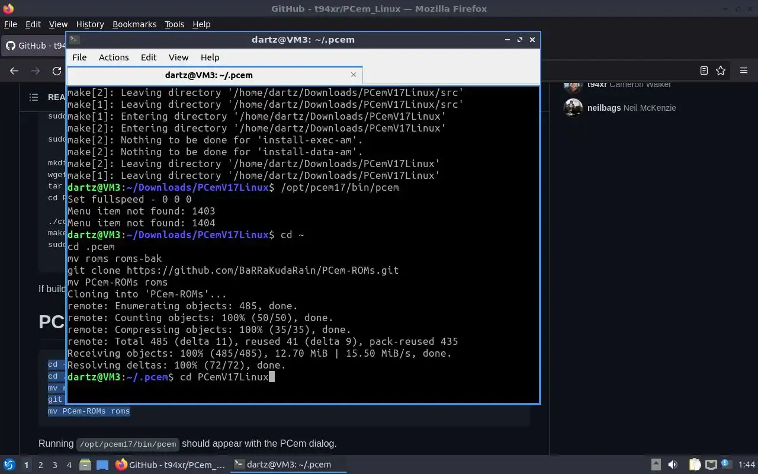The image size is (758, 474).
Task: Open the network status tray icon
Action: pyautogui.click(x=711, y=465)
